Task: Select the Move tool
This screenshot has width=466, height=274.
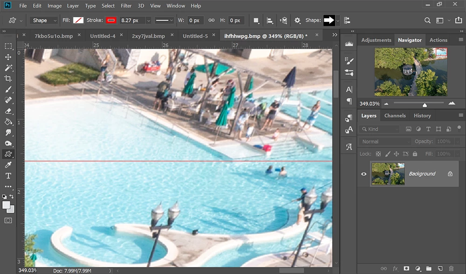Action: [8, 57]
